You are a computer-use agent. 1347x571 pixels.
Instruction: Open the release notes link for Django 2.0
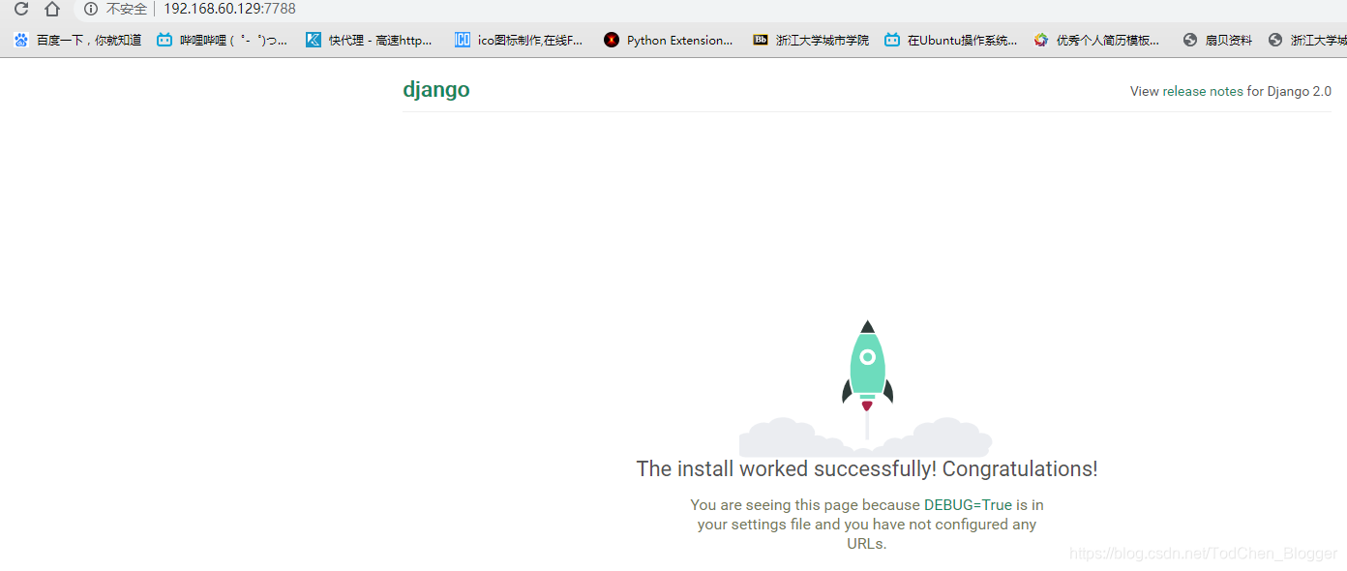tap(1203, 91)
